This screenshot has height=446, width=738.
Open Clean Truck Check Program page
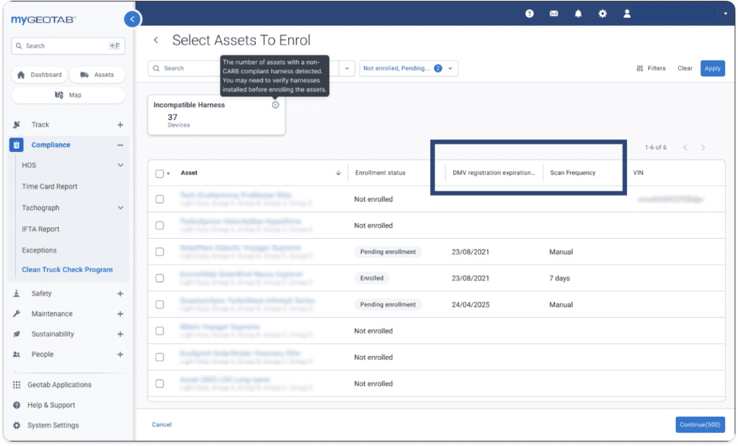(x=67, y=270)
